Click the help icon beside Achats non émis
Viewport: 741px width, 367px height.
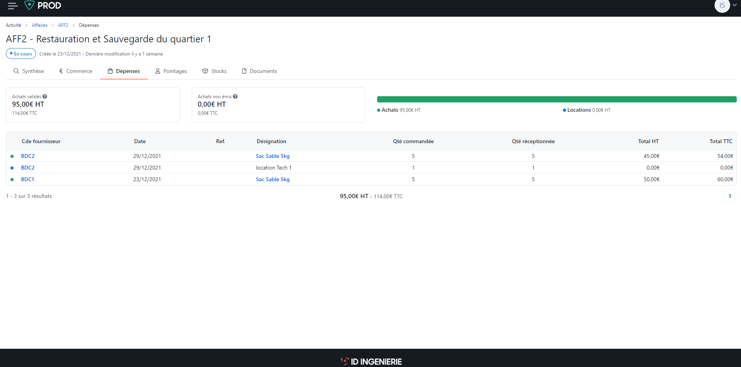click(236, 96)
